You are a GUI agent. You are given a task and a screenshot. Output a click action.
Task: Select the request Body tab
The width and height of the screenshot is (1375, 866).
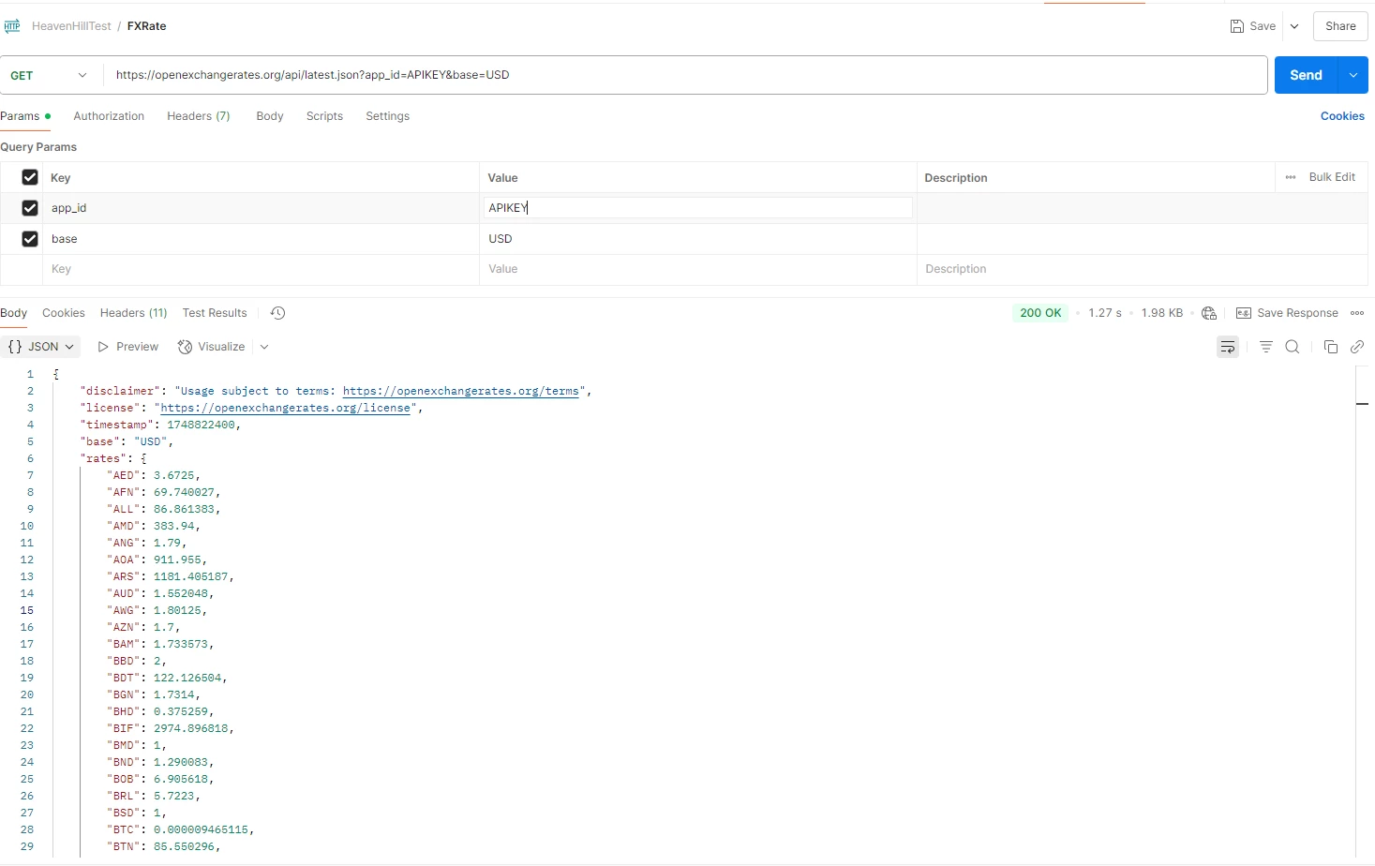270,116
